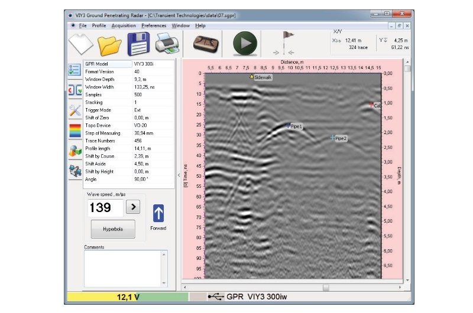Select the Shift Aside row
Viewport: 473px width, 313px height.
coord(129,164)
